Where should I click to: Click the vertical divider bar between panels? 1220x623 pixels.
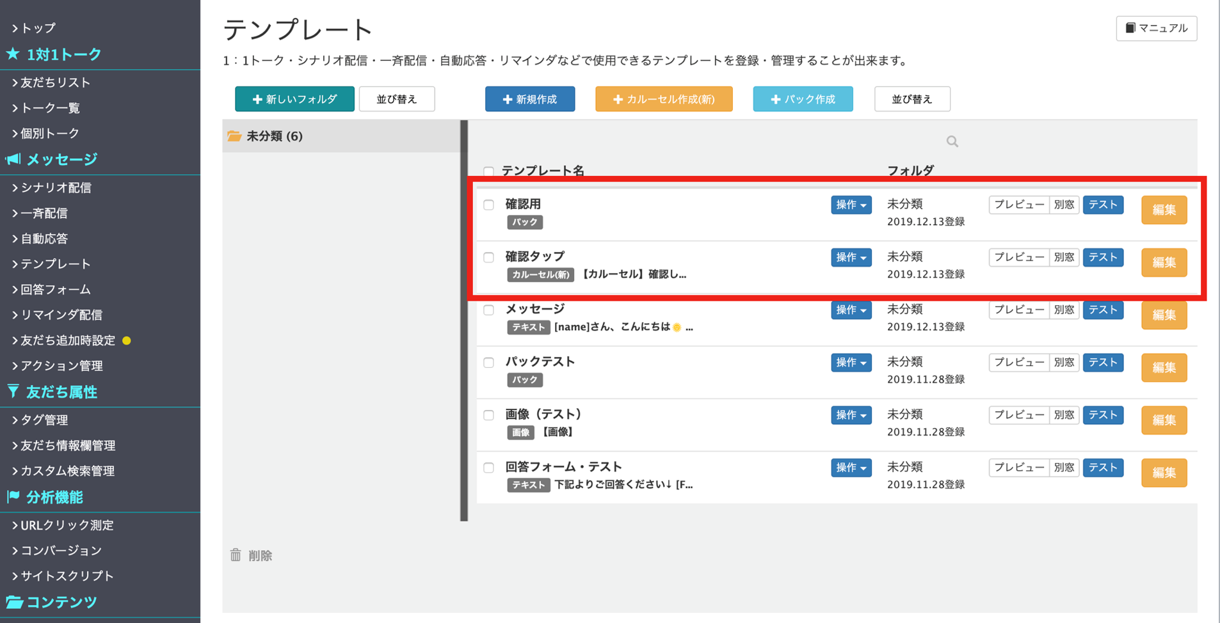(x=464, y=320)
